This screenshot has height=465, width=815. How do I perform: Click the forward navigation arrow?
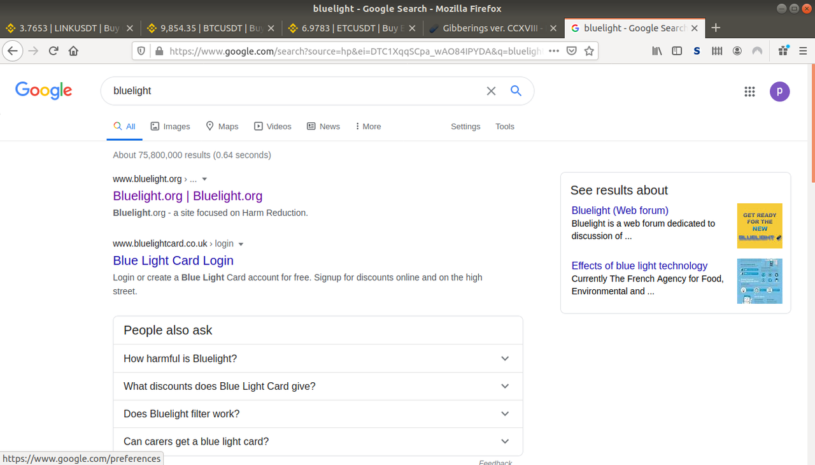33,51
